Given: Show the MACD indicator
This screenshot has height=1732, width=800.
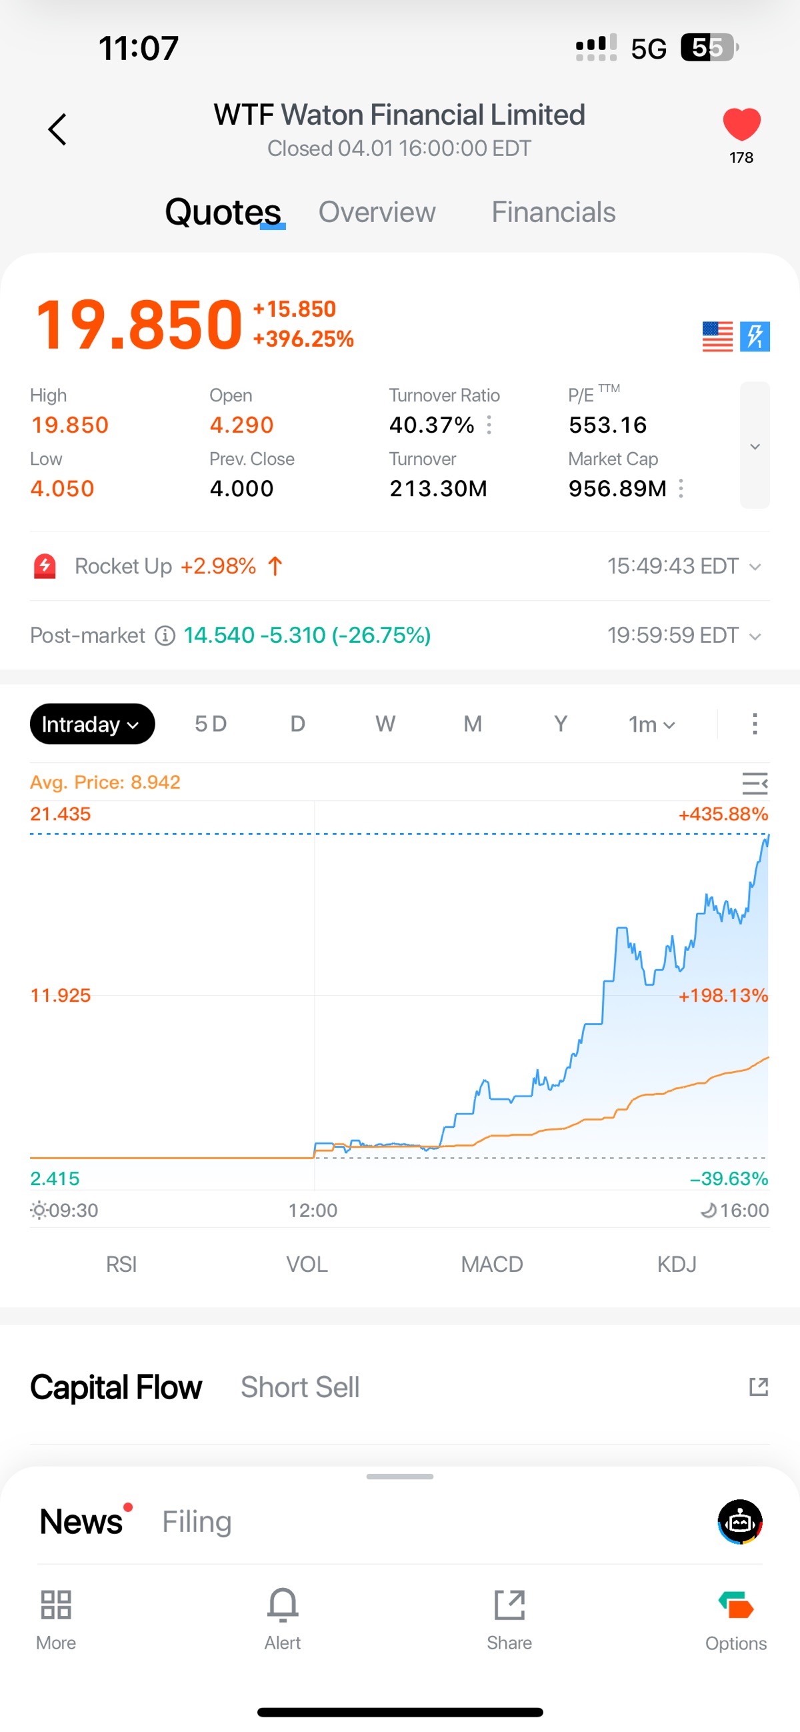Looking at the screenshot, I should point(491,1264).
